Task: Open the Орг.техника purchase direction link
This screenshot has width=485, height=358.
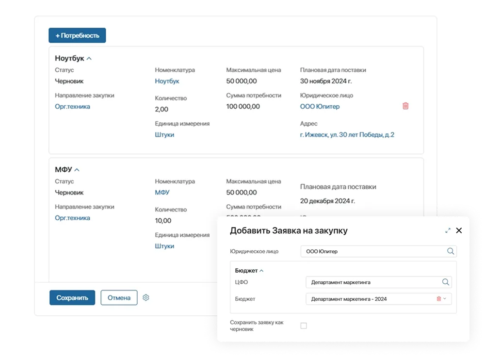Action: tap(72, 106)
